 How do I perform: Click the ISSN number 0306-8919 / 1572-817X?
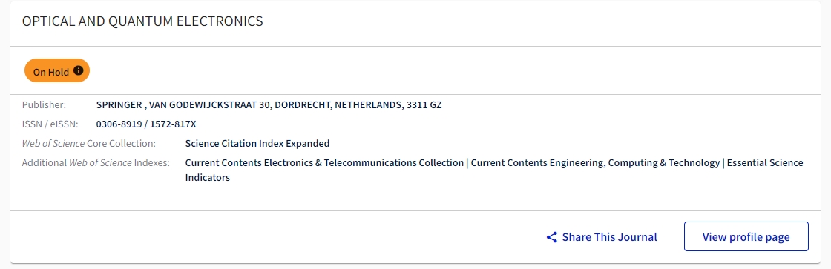[146, 124]
